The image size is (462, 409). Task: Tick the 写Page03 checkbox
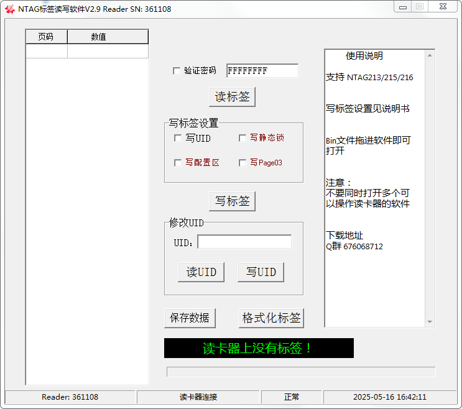pyautogui.click(x=243, y=163)
